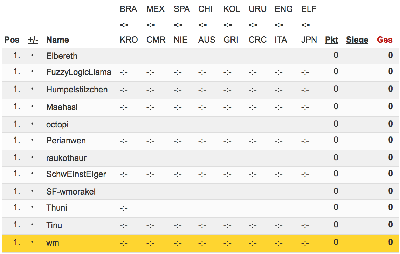Click octopi row name
Viewport: 400px width, 254px height.
coord(57,124)
